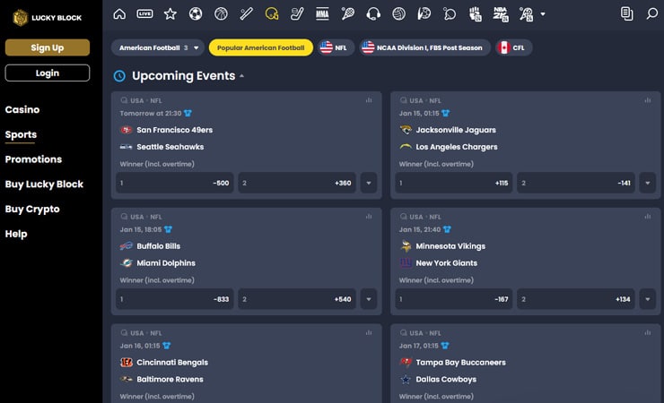Go to the home icon
The image size is (664, 403).
point(119,14)
